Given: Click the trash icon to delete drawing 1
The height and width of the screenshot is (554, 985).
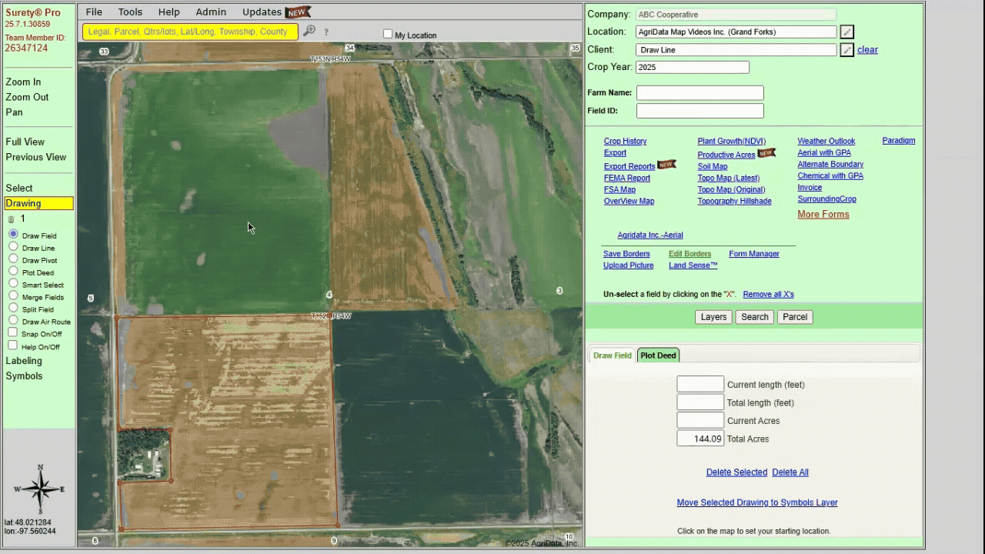Looking at the screenshot, I should tap(12, 219).
